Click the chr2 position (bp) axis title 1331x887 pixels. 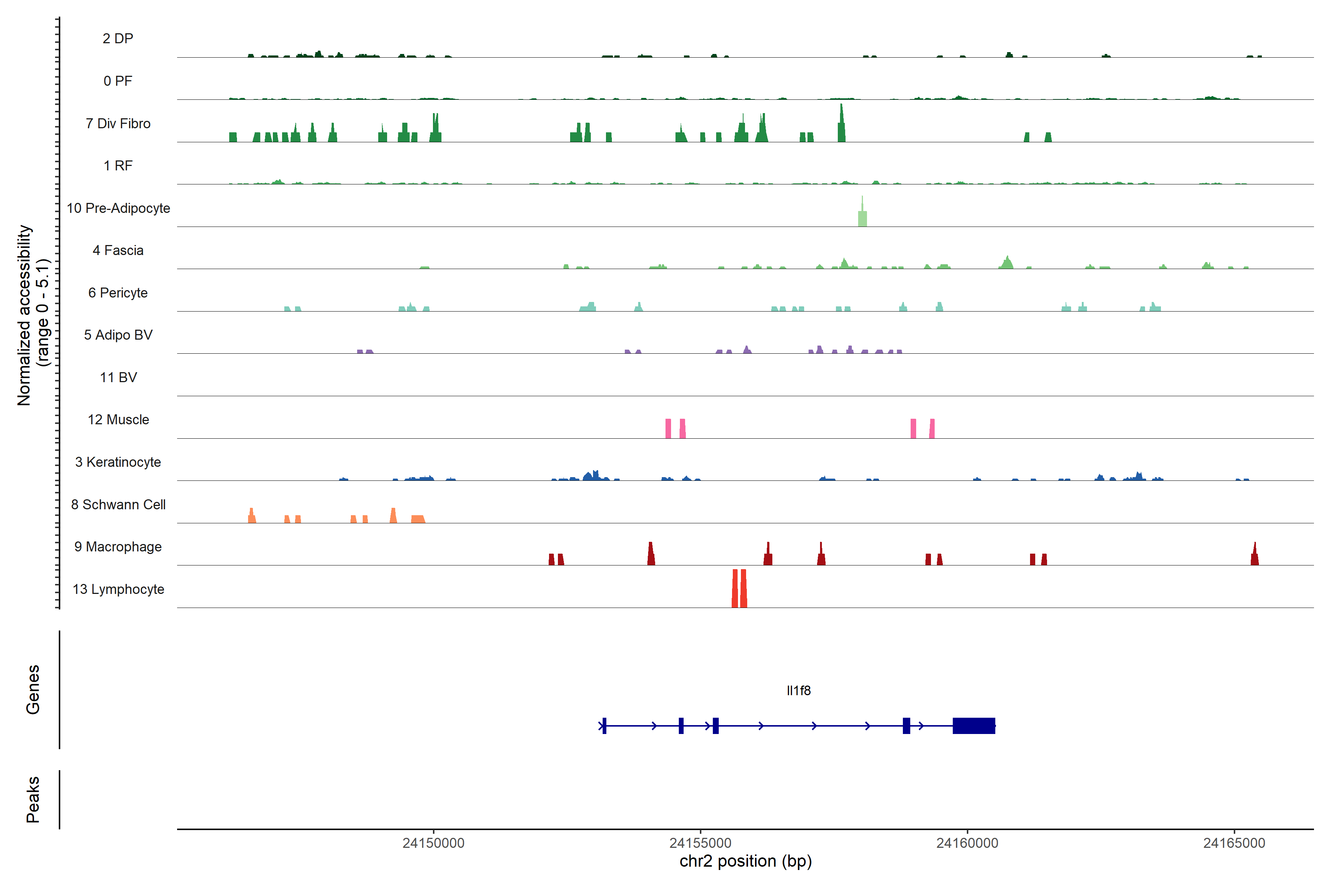tap(745, 861)
